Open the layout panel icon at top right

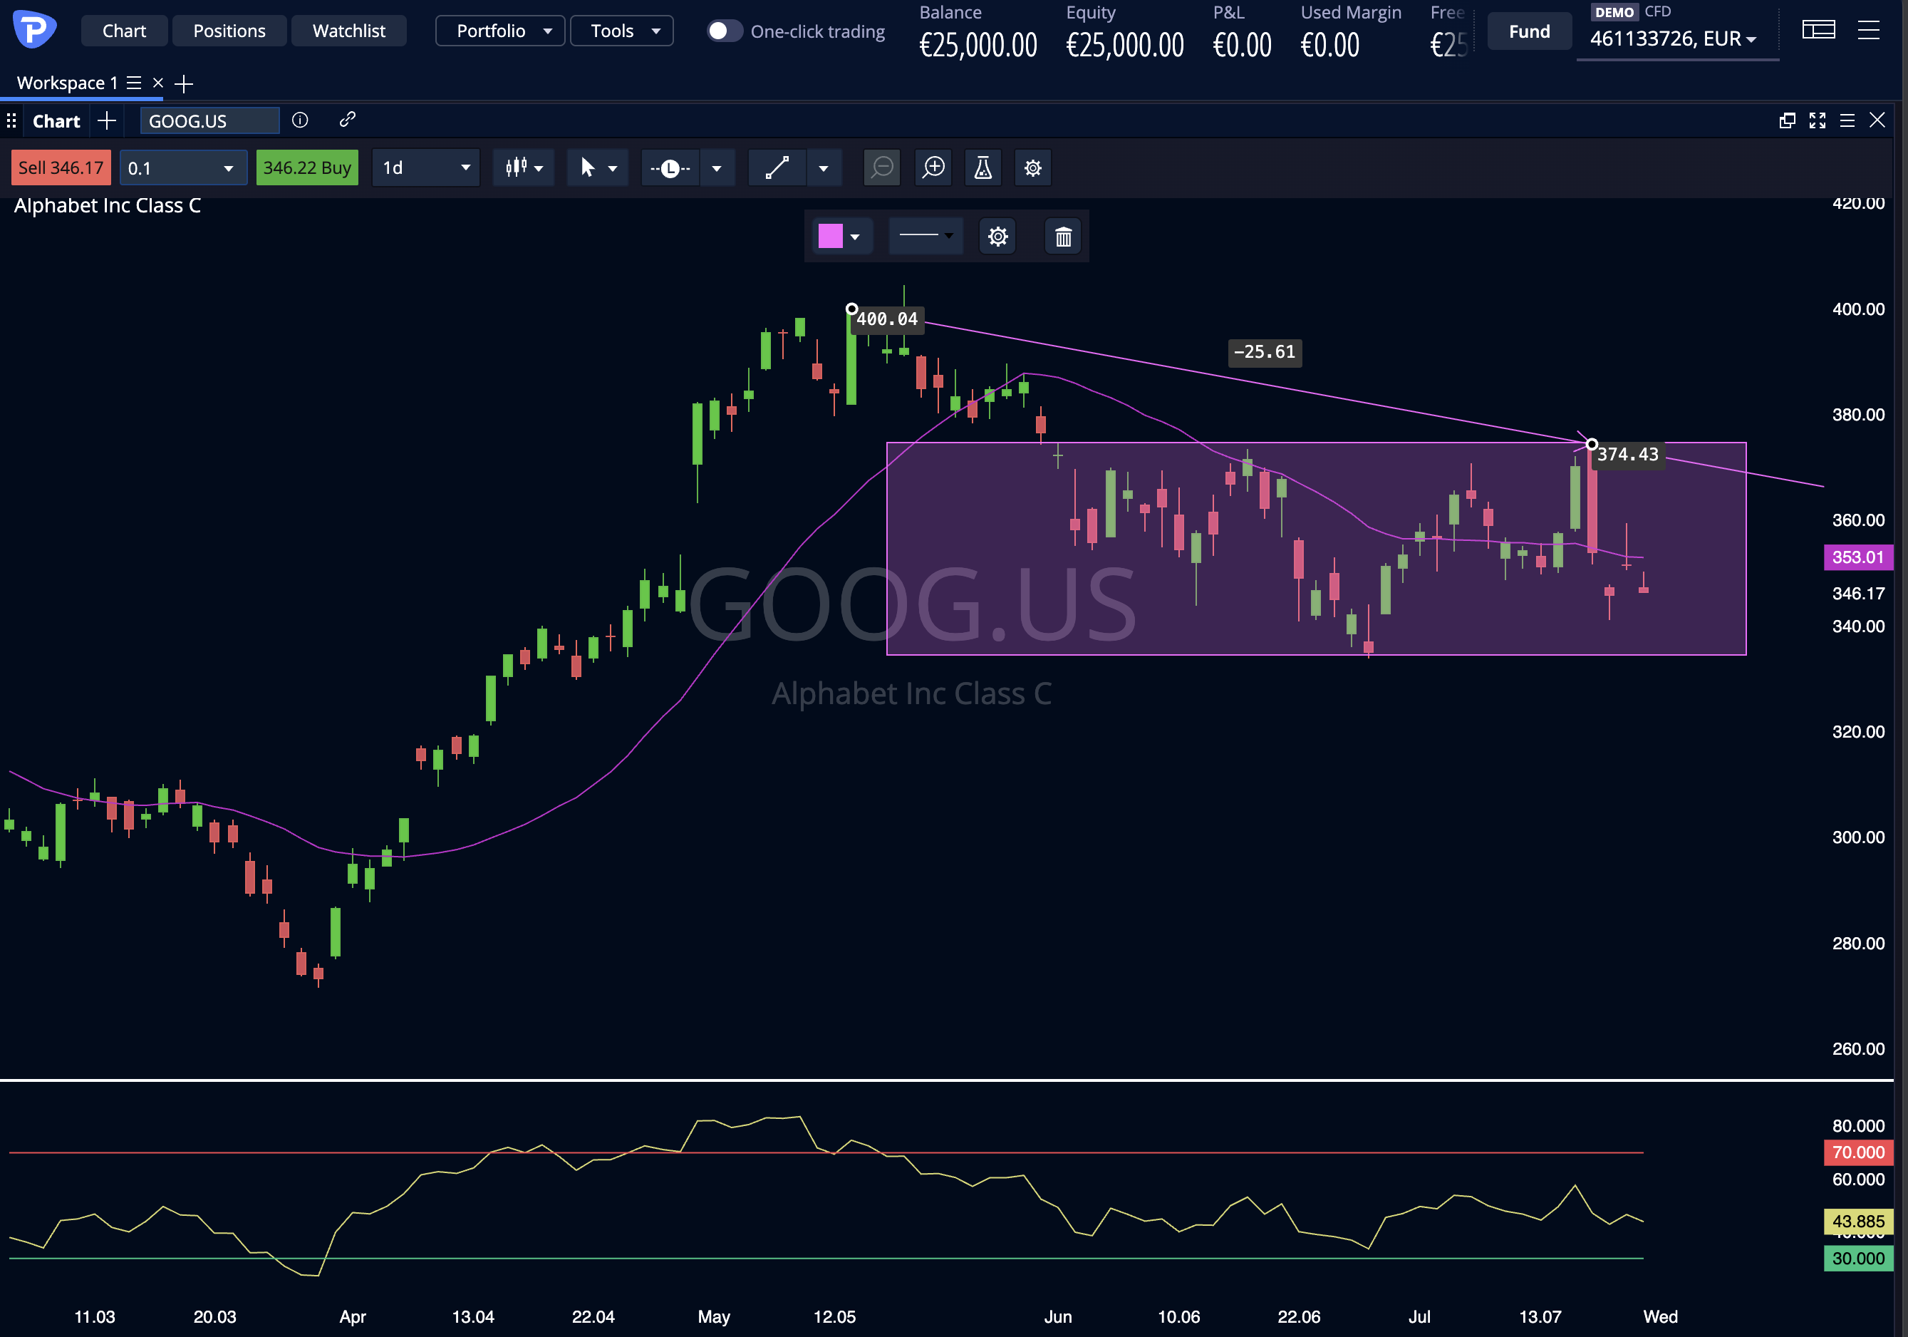point(1818,31)
